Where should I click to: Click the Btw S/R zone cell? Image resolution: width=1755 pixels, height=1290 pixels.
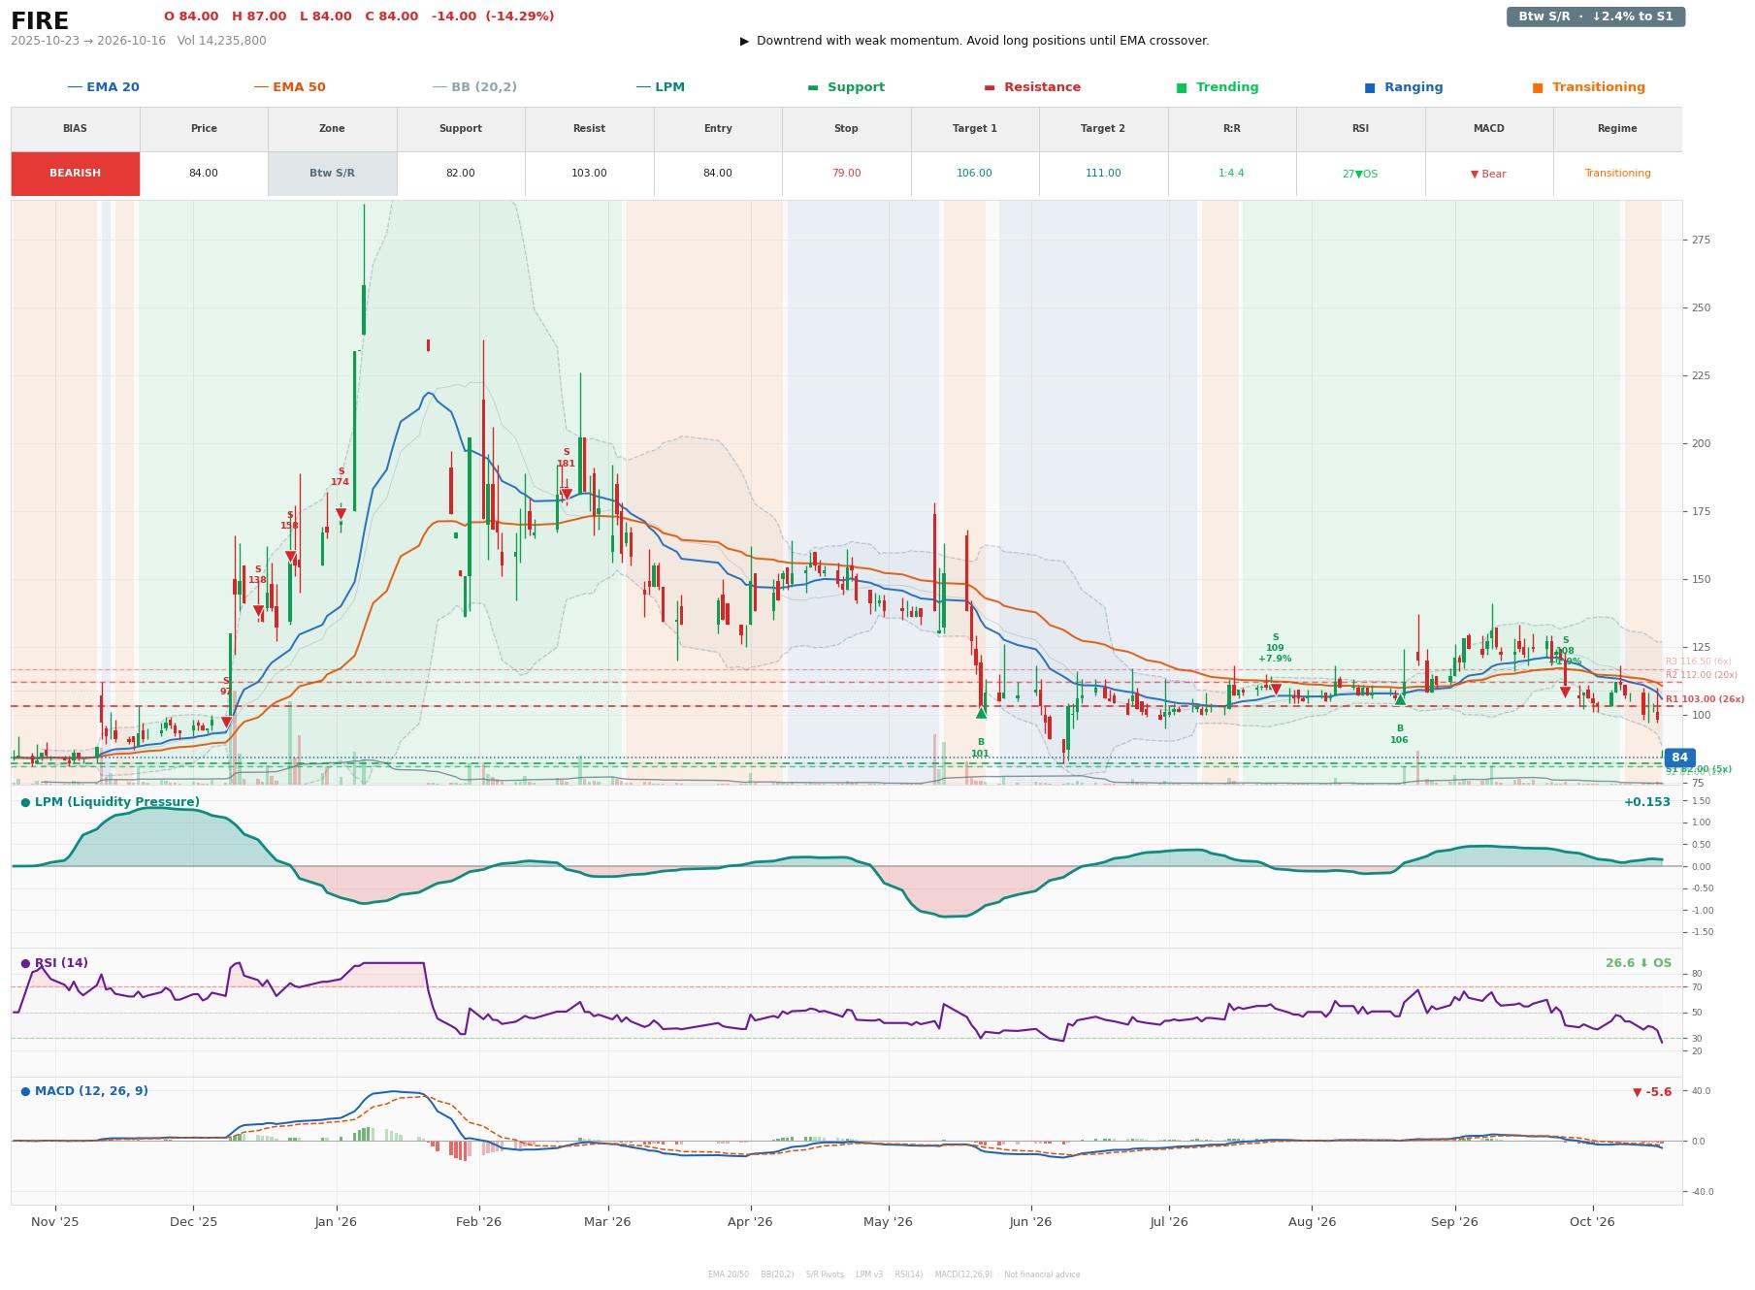[x=332, y=174]
